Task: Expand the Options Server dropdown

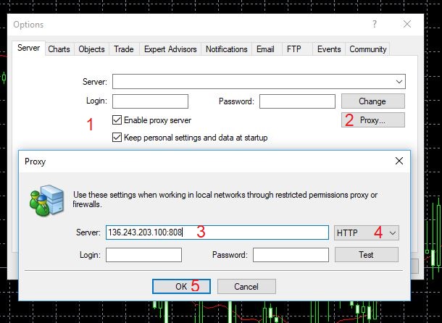Action: click(399, 82)
